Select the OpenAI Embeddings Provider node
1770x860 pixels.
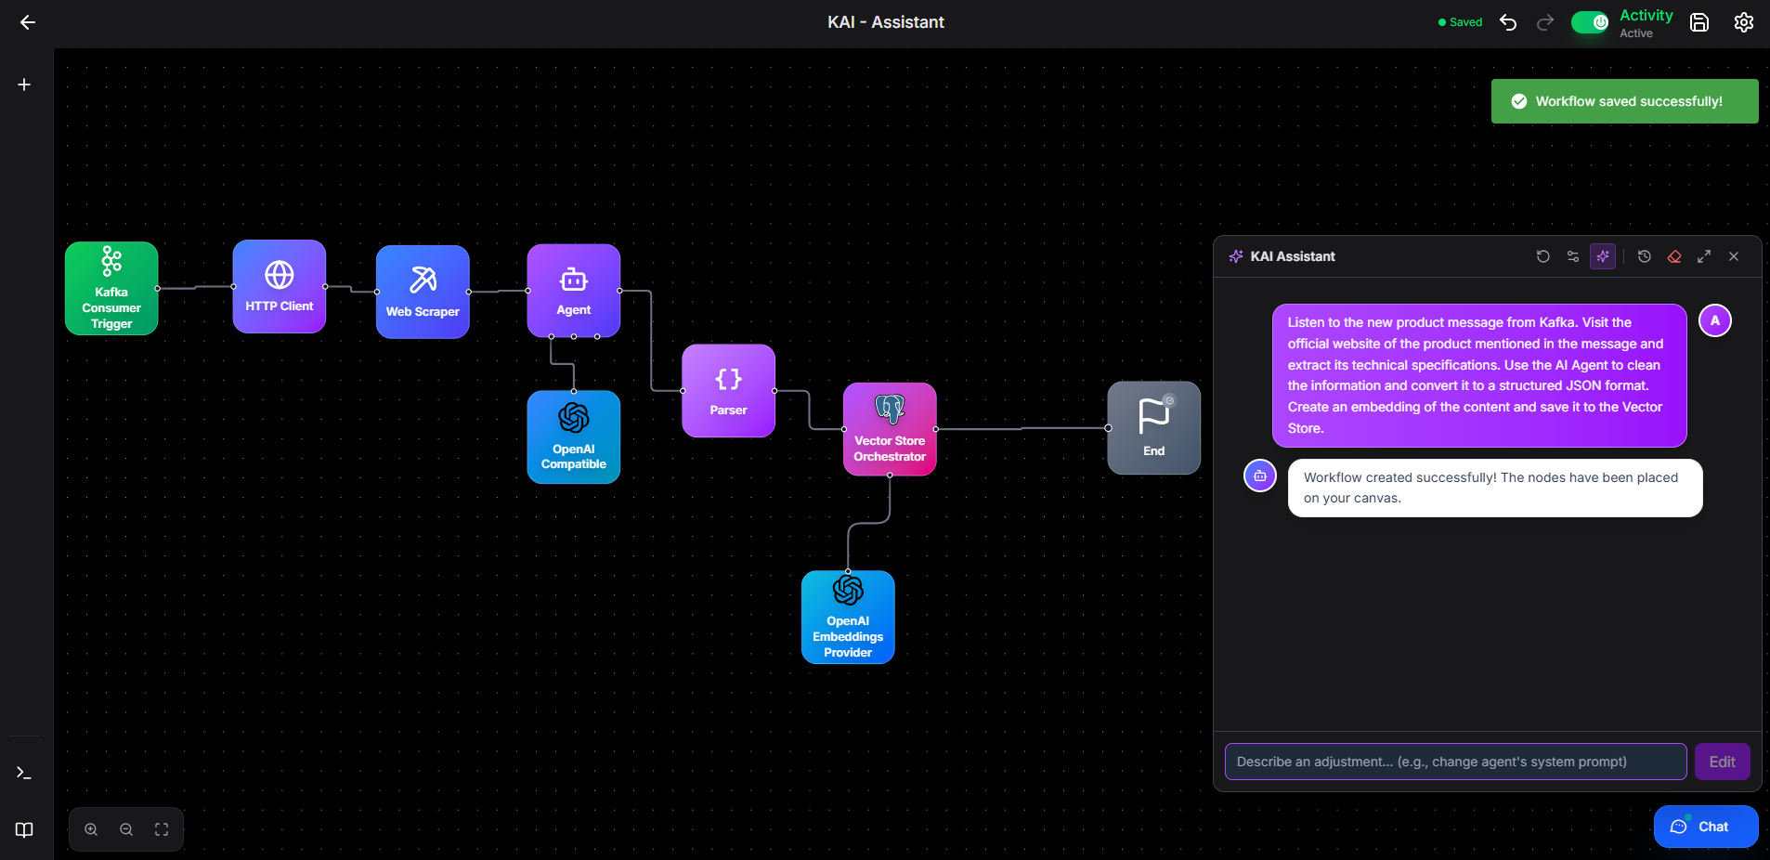848,617
